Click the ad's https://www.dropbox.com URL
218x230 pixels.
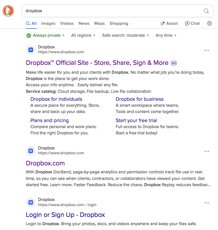coord(61,52)
